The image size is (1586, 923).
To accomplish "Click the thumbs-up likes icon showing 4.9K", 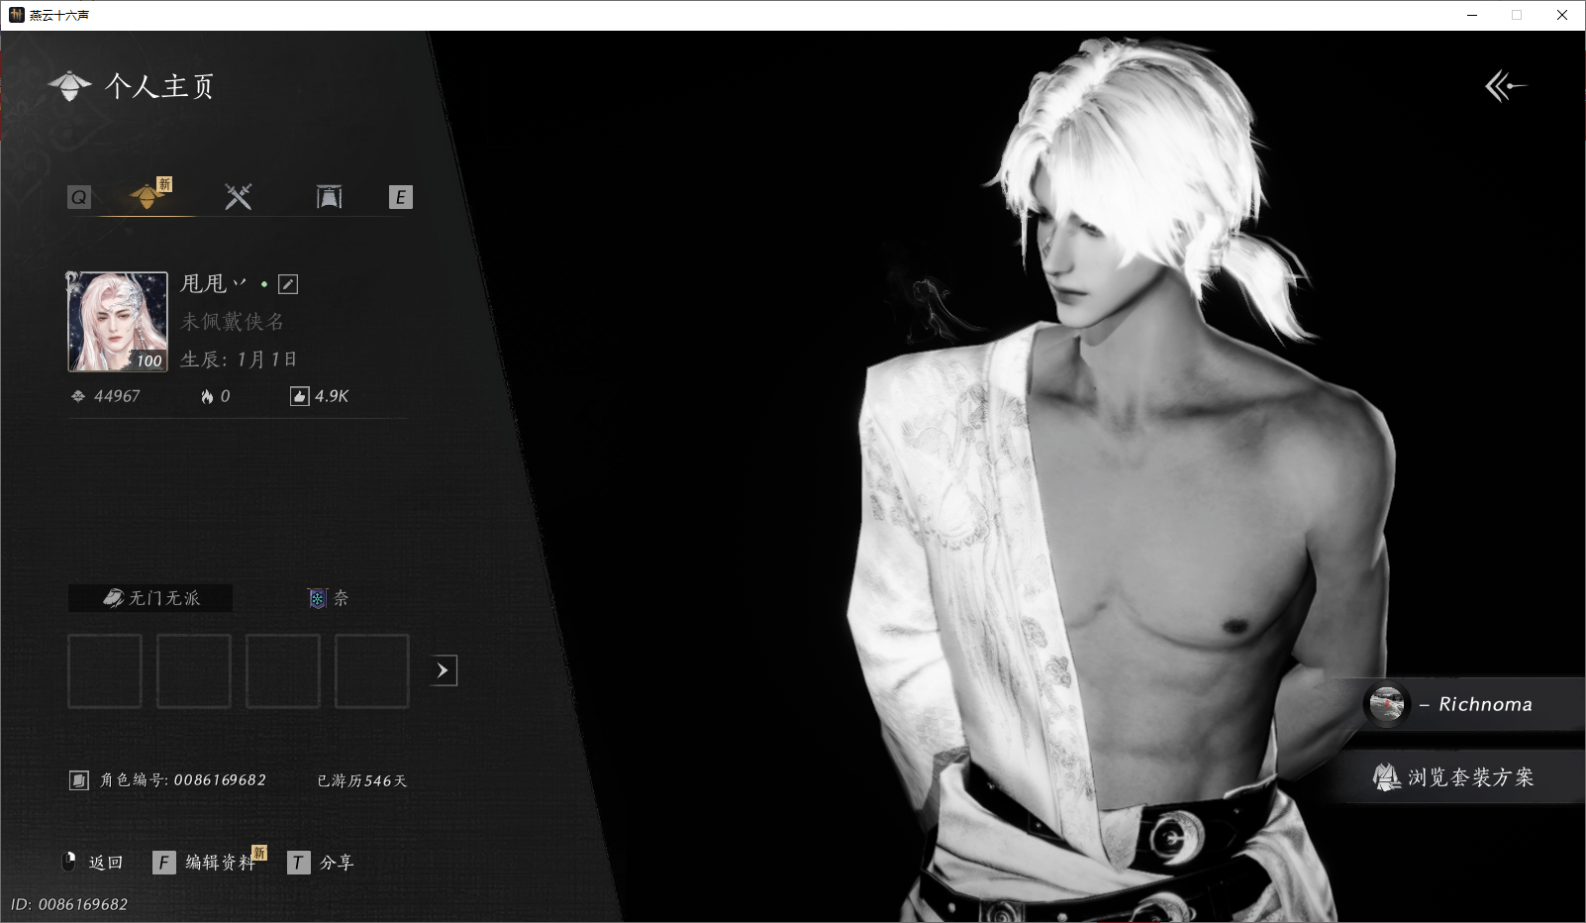I will point(299,396).
